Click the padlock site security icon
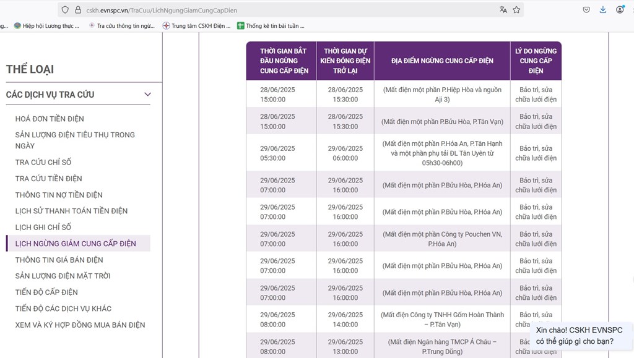This screenshot has height=358, width=634. (77, 10)
